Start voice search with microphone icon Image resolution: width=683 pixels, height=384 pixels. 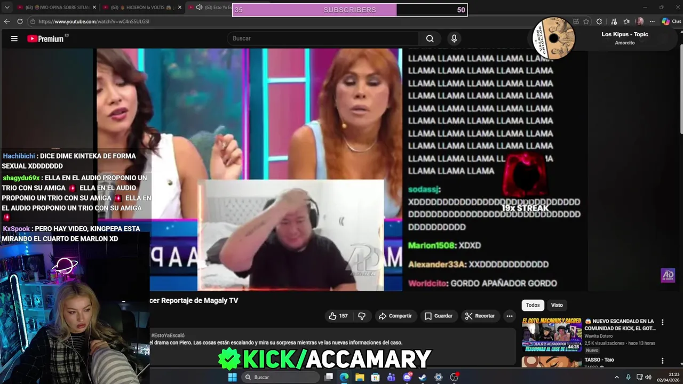pos(454,38)
